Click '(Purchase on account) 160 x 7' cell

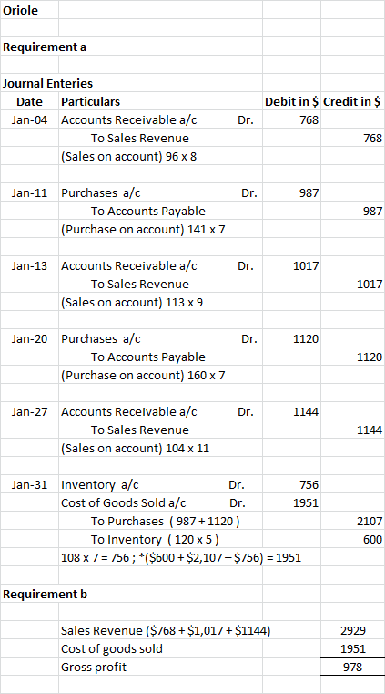(x=161, y=376)
